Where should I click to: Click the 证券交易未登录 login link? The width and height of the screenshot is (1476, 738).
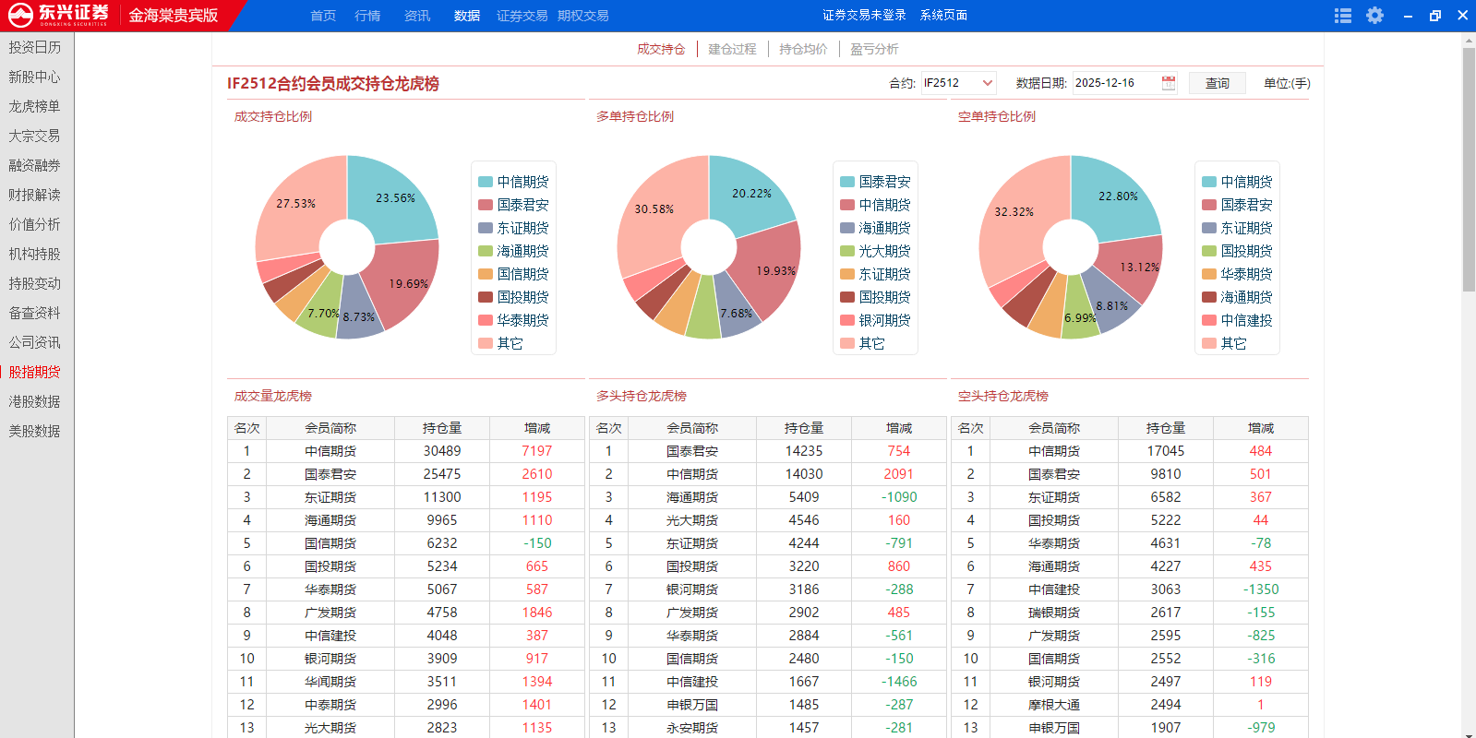pyautogui.click(x=864, y=16)
